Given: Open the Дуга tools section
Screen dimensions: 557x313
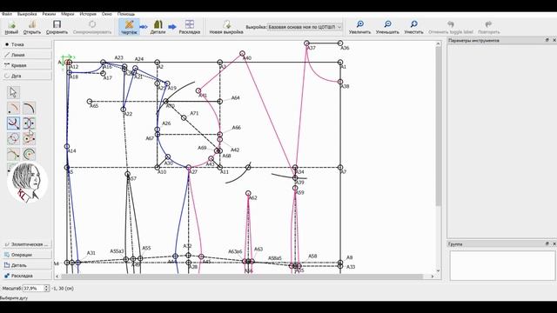Looking at the screenshot, I should 27,76.
